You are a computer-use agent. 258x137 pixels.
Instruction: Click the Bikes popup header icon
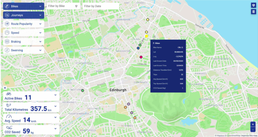pyautogui.click(x=154, y=43)
